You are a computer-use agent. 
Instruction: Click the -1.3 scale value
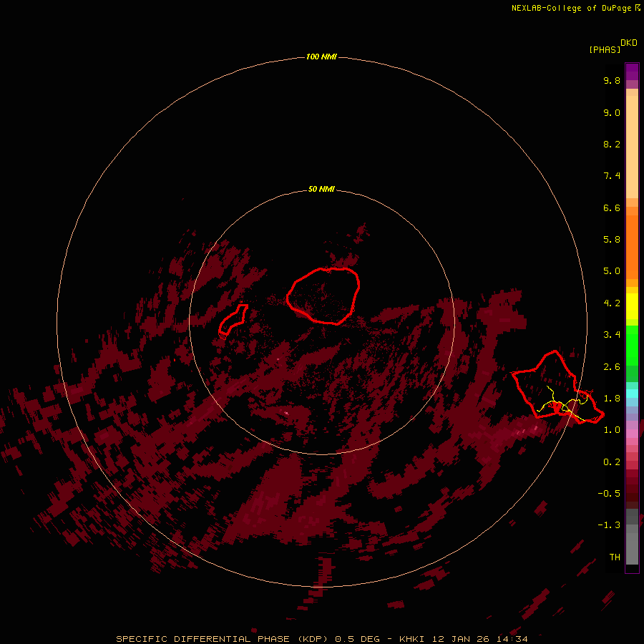pos(609,525)
